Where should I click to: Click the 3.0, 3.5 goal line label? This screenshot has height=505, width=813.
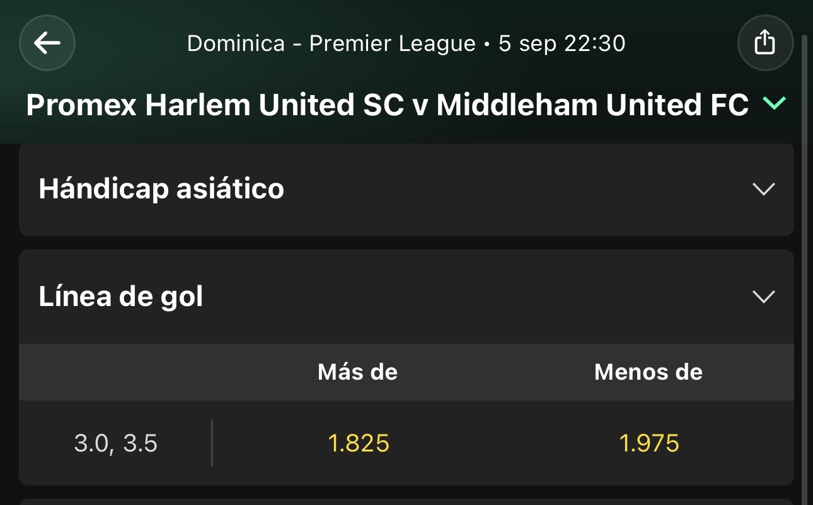pyautogui.click(x=116, y=443)
